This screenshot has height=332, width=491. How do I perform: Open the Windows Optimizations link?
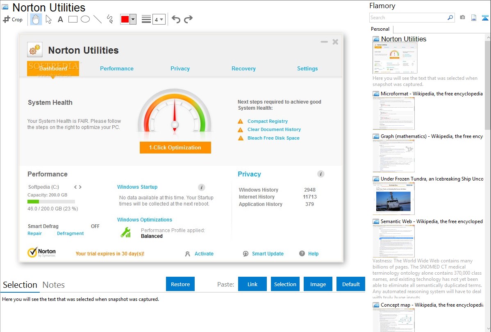(x=145, y=220)
